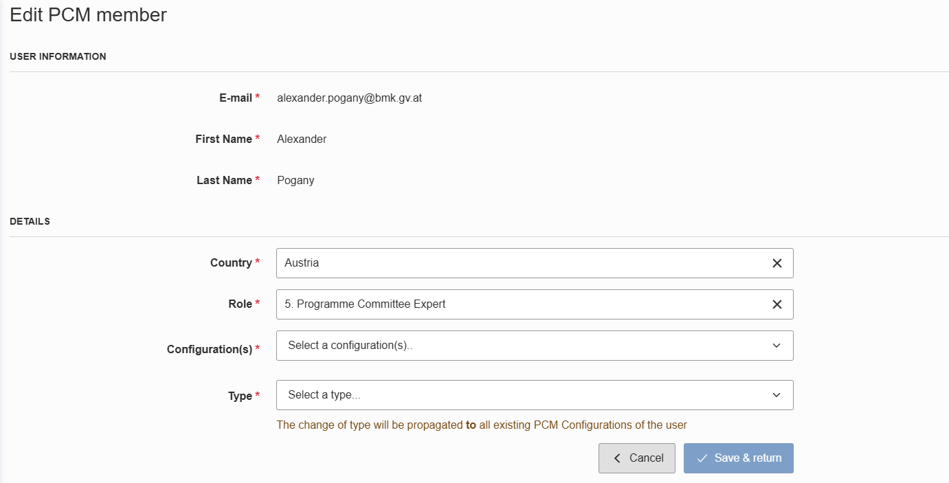
Task: Clear the Austria country selection
Action: (777, 263)
